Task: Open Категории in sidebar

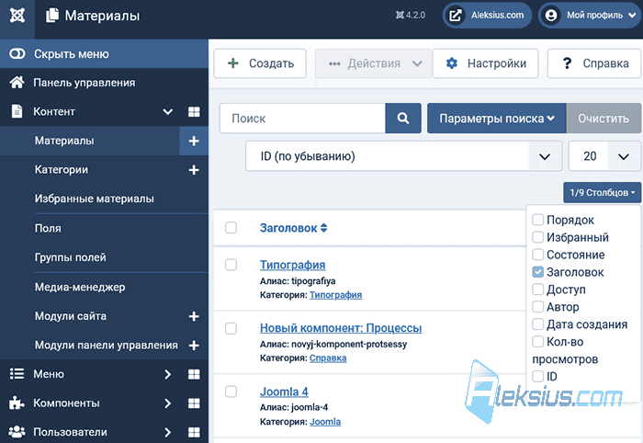Action: pyautogui.click(x=62, y=170)
